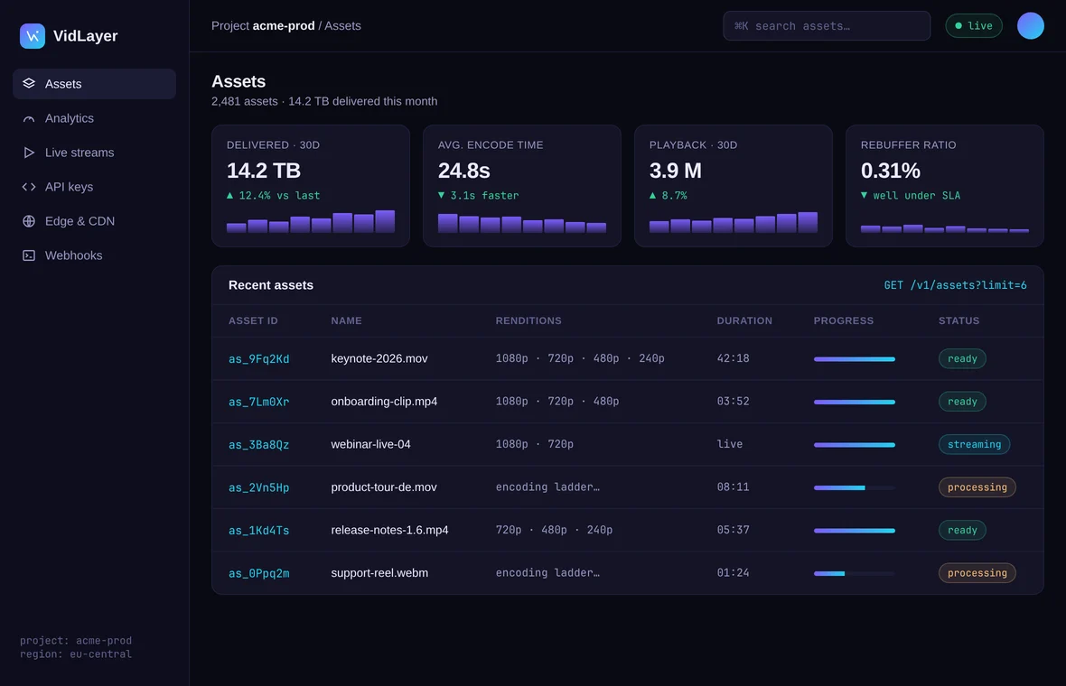The height and width of the screenshot is (686, 1066).
Task: Go to Analytics in the sidebar
Action: click(x=95, y=118)
